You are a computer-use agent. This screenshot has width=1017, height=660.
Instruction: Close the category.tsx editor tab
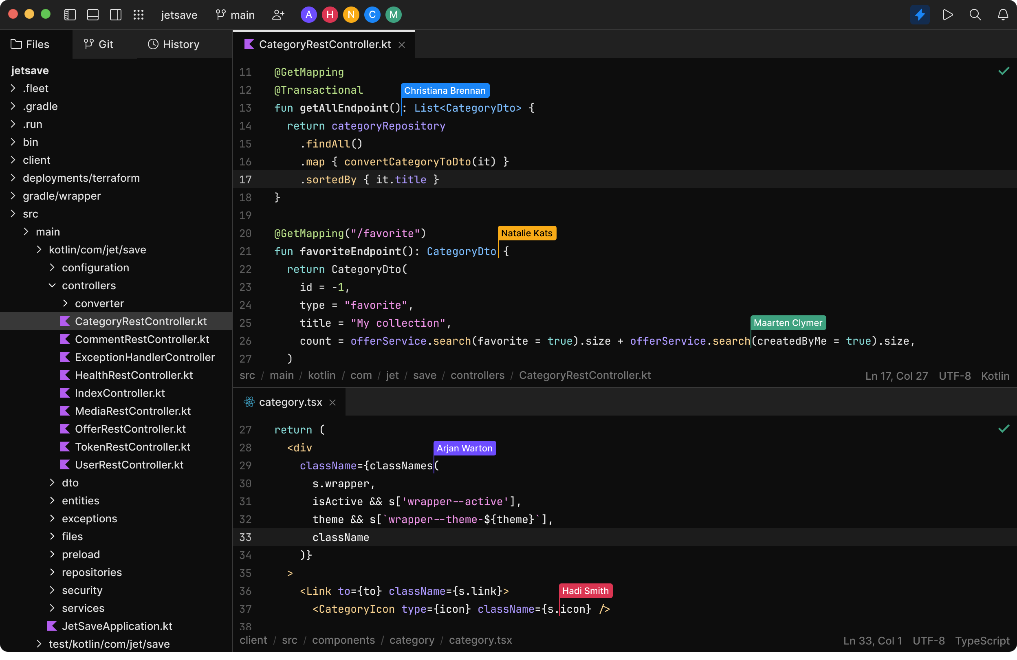coord(332,402)
